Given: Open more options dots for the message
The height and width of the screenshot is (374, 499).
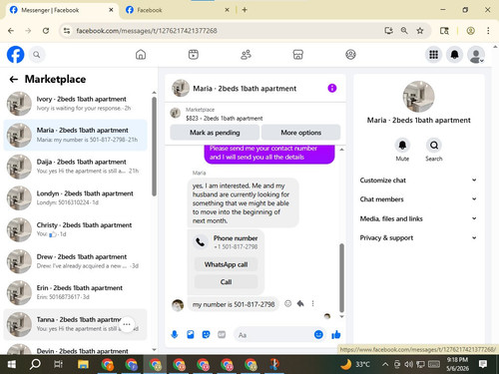Looking at the screenshot, I should click(312, 303).
